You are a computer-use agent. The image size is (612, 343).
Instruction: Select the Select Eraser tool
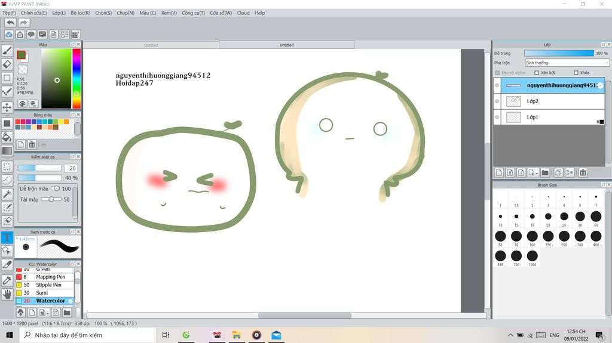[7, 221]
